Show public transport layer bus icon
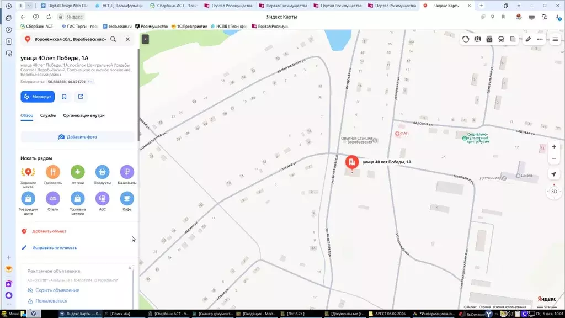The height and width of the screenshot is (318, 565). (501, 39)
